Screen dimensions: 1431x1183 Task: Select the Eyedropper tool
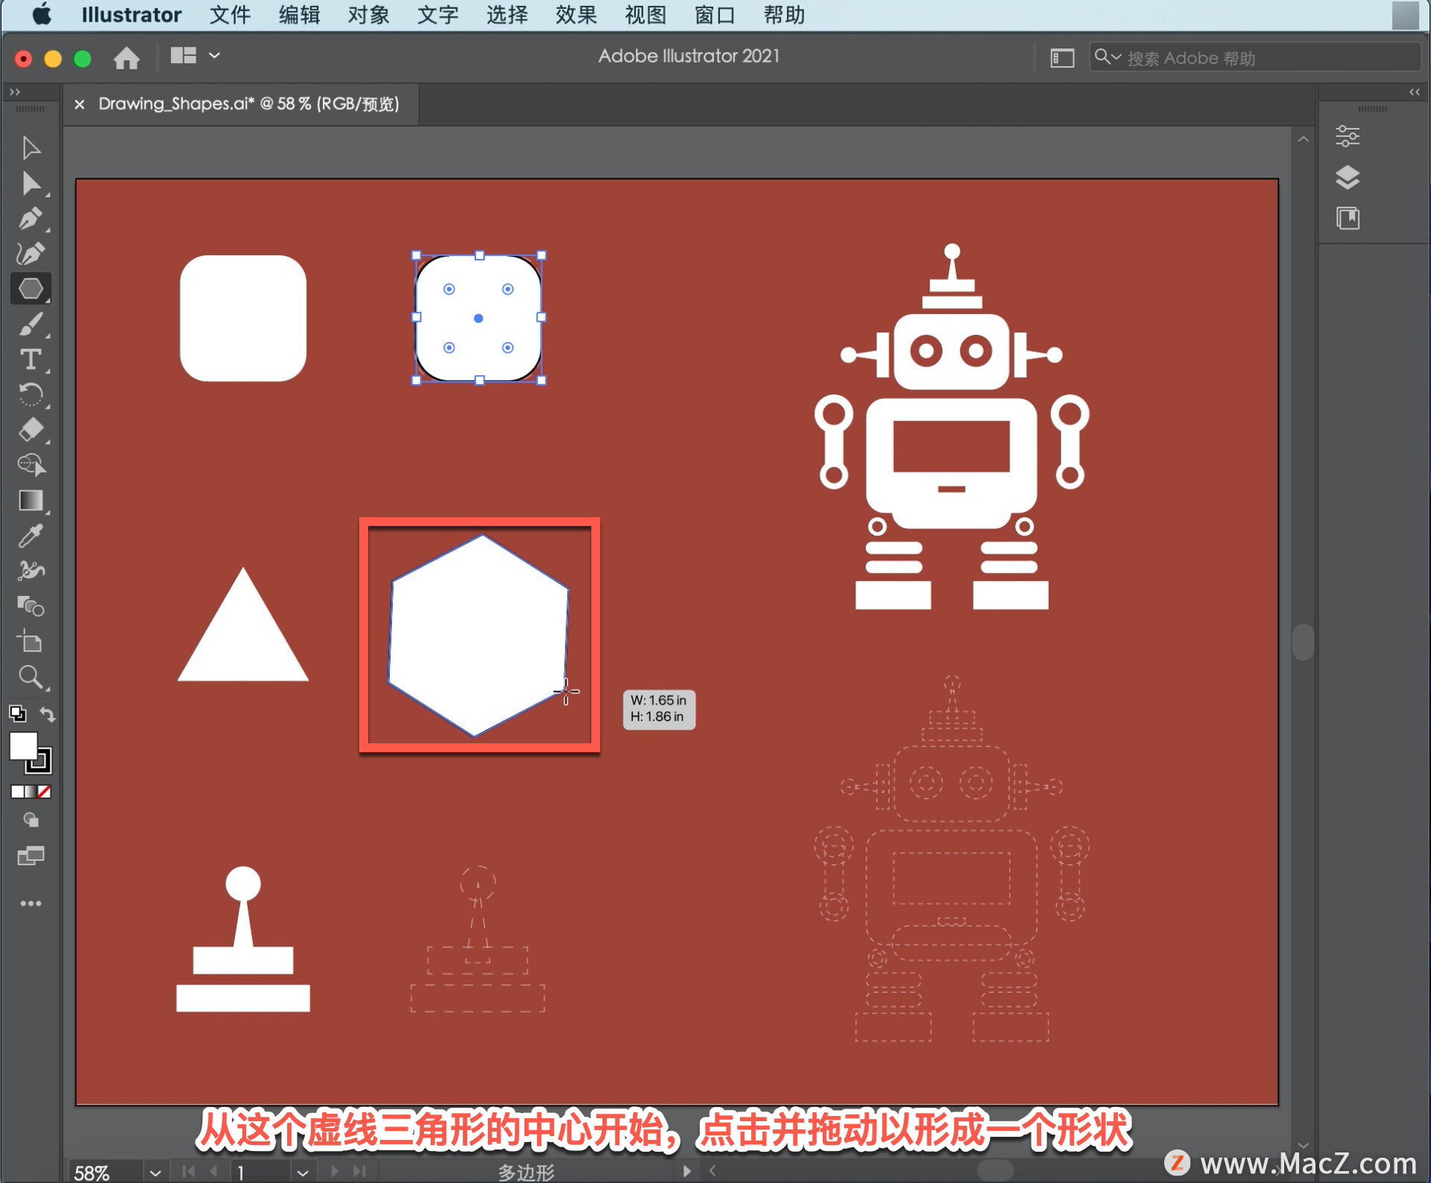[31, 536]
